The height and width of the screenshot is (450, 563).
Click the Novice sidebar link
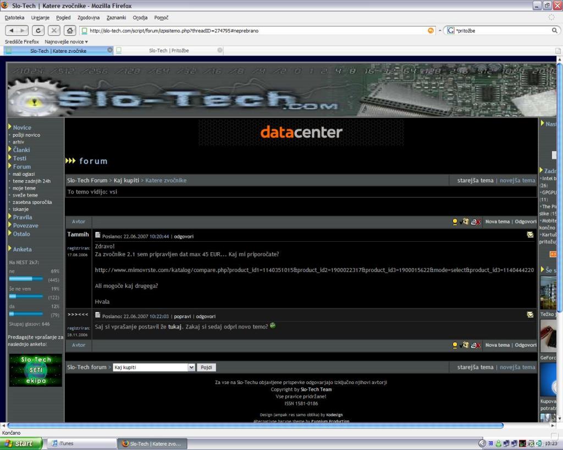pyautogui.click(x=22, y=127)
